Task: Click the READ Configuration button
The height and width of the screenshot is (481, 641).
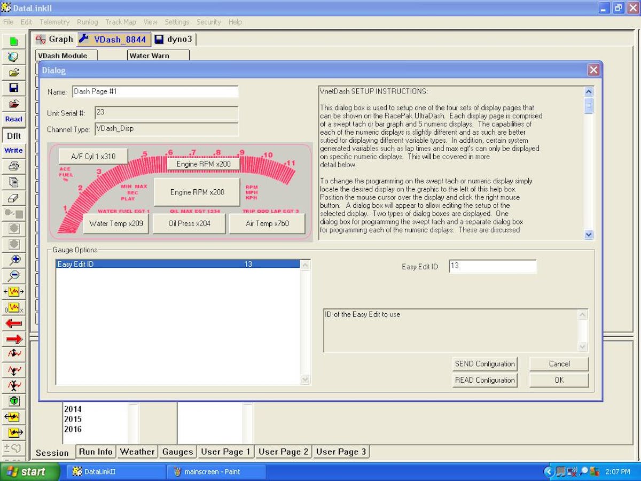Action: pyautogui.click(x=484, y=380)
